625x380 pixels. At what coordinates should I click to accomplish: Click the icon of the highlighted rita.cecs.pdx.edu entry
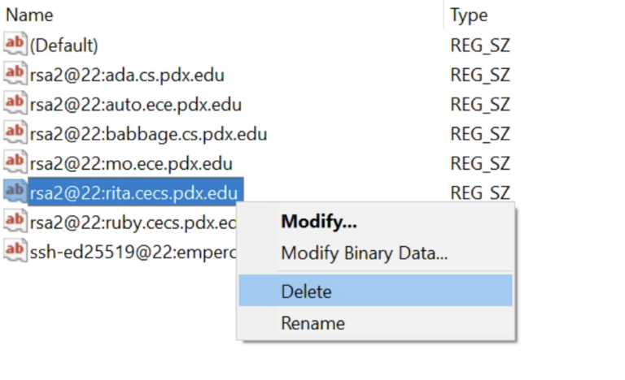tap(15, 192)
